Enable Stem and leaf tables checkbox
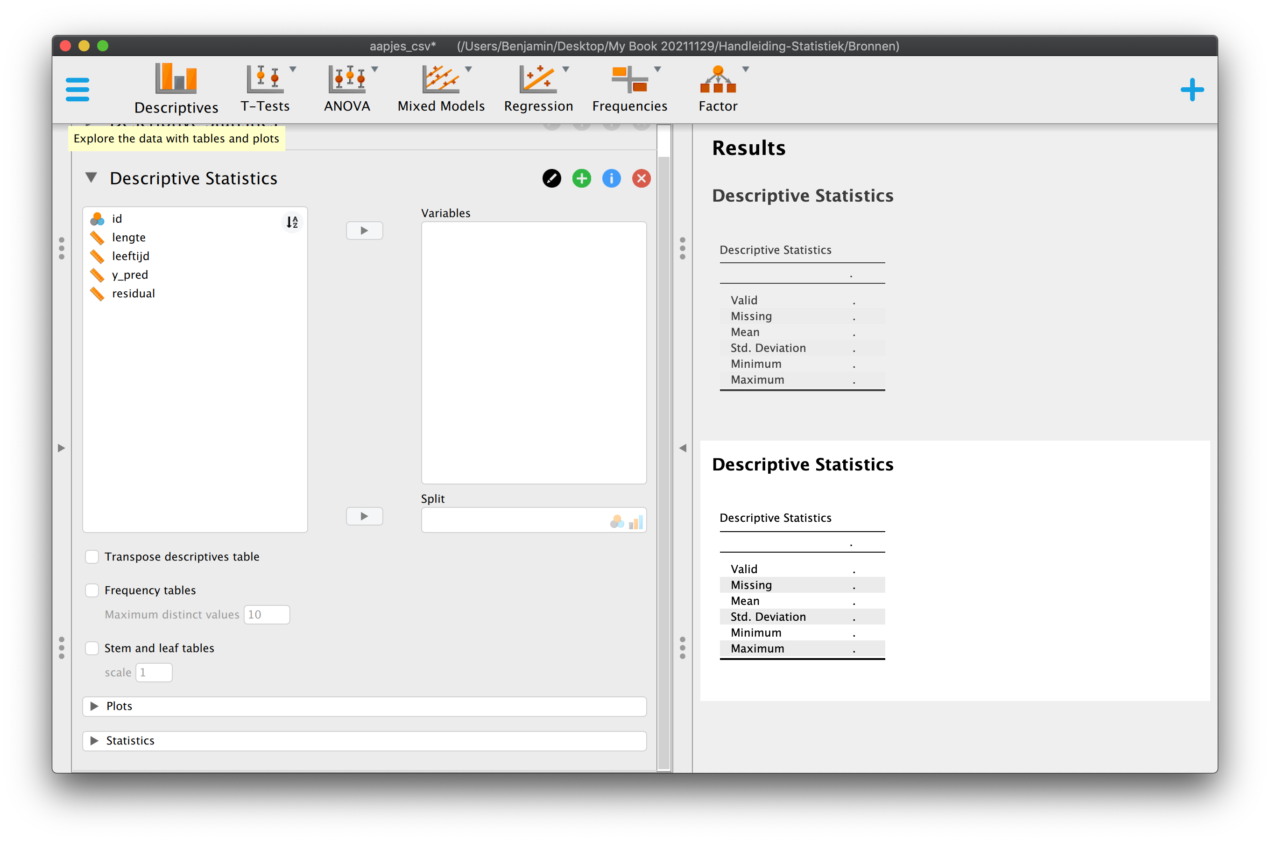The width and height of the screenshot is (1270, 842). (92, 649)
